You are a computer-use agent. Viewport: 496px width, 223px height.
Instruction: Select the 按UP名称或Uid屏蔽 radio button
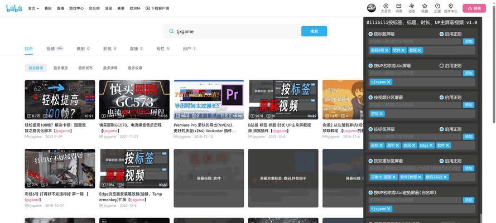point(370,66)
